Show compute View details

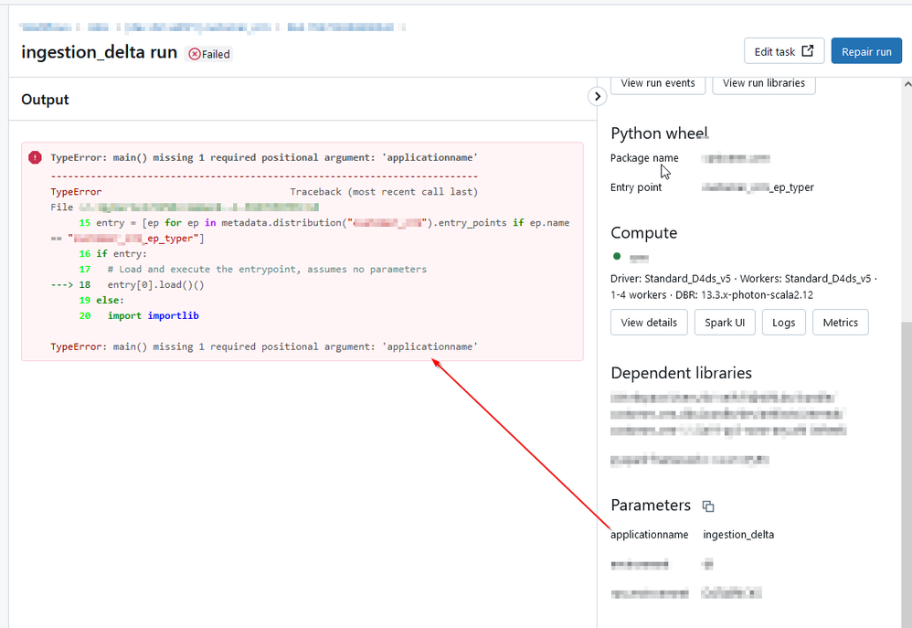click(x=649, y=322)
